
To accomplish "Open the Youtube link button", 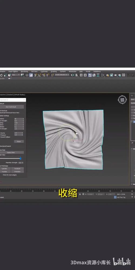I will pos(5,171).
